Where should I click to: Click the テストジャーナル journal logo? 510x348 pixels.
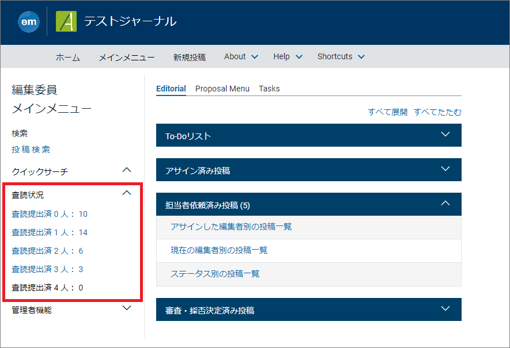tap(66, 21)
